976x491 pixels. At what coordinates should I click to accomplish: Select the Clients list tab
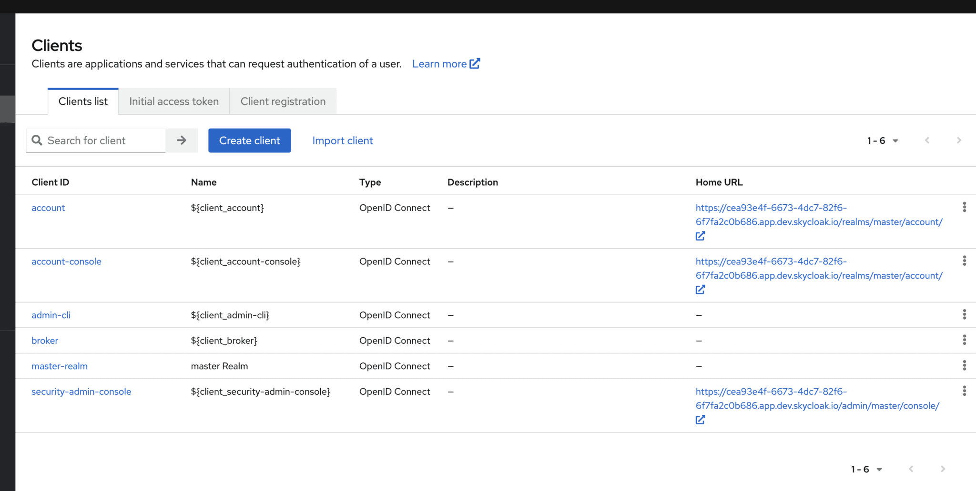pyautogui.click(x=83, y=101)
